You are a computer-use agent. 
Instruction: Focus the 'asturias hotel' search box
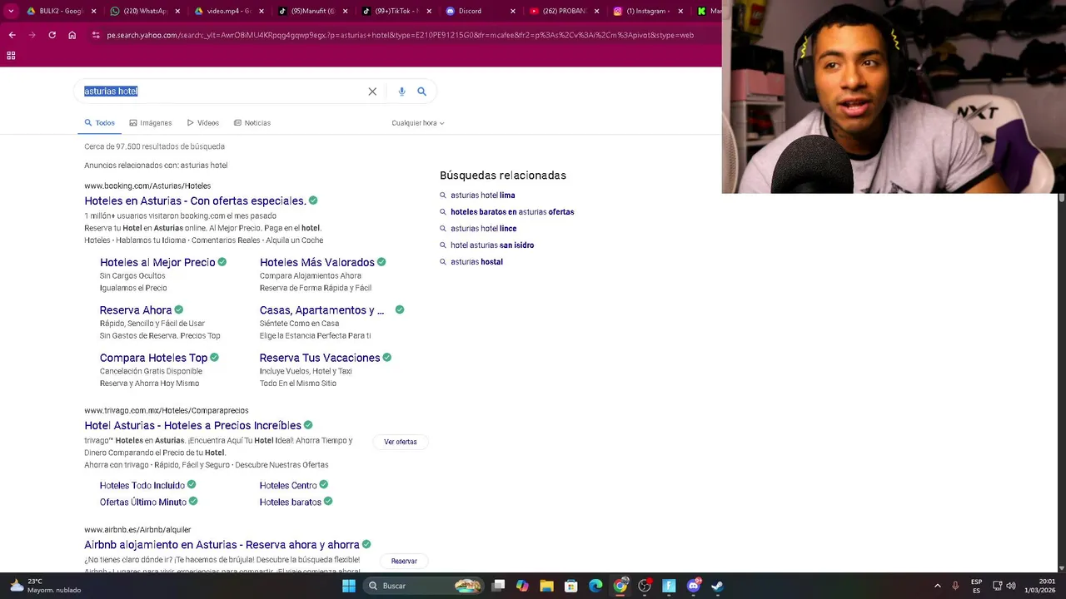[223, 91]
